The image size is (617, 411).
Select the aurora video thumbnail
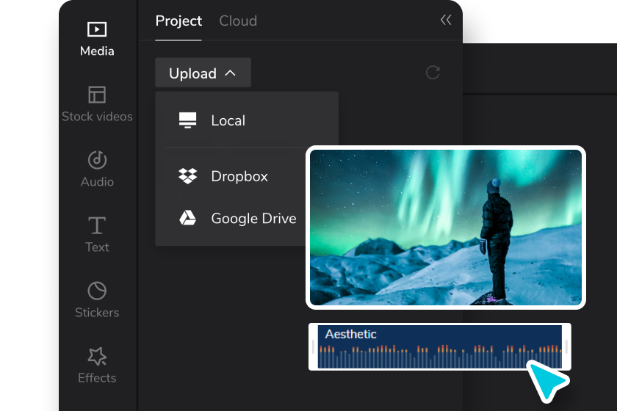point(445,228)
